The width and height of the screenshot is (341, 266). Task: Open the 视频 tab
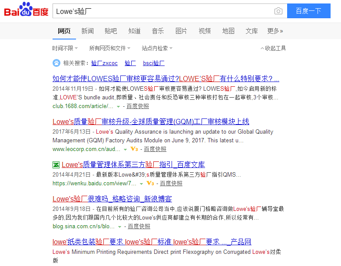[x=205, y=31]
